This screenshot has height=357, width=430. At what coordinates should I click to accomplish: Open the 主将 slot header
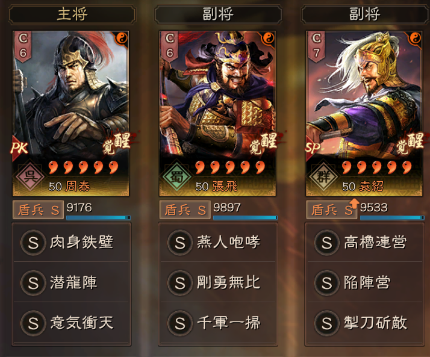(x=72, y=14)
